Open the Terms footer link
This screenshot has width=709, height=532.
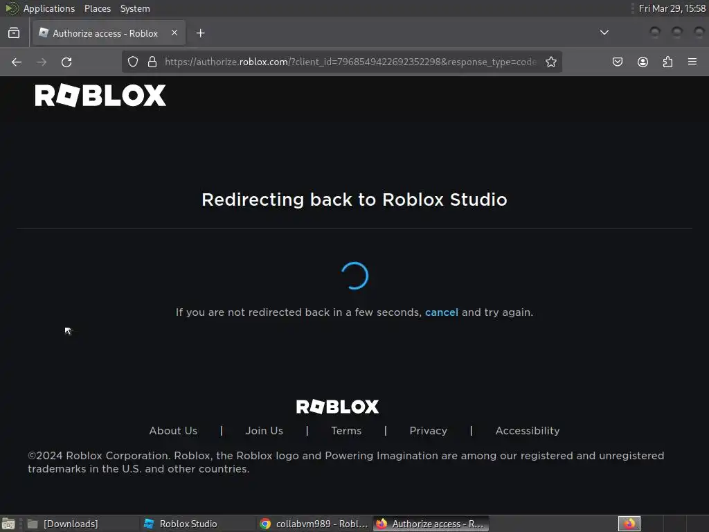tap(346, 431)
